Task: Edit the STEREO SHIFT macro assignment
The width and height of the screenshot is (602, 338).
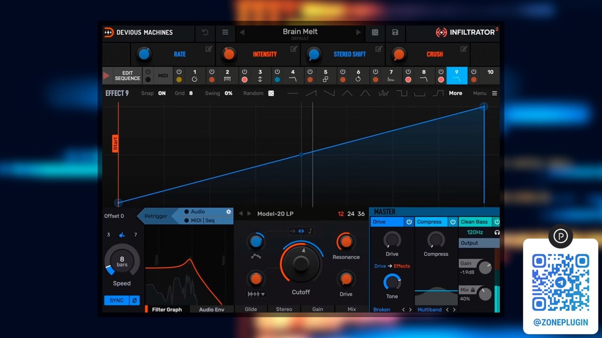Action: 379,49
